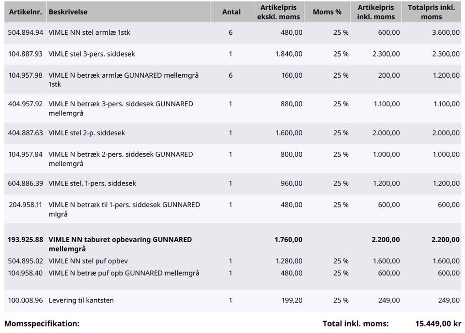Click the price 1.840,00 excluding VAT

pos(289,54)
